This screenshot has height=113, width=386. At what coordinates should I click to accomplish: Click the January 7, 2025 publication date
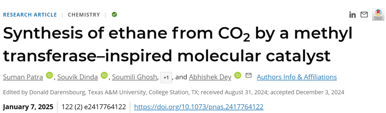[28, 107]
